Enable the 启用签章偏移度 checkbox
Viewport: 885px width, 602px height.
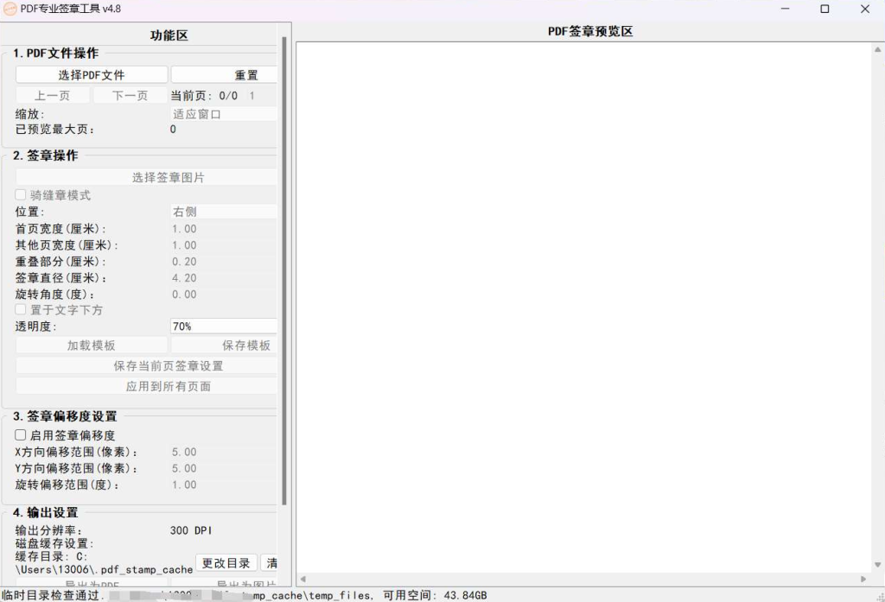(21, 435)
